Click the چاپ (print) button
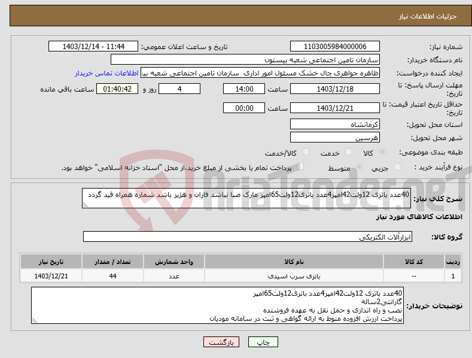This screenshot has width=472, height=358. 263,342
